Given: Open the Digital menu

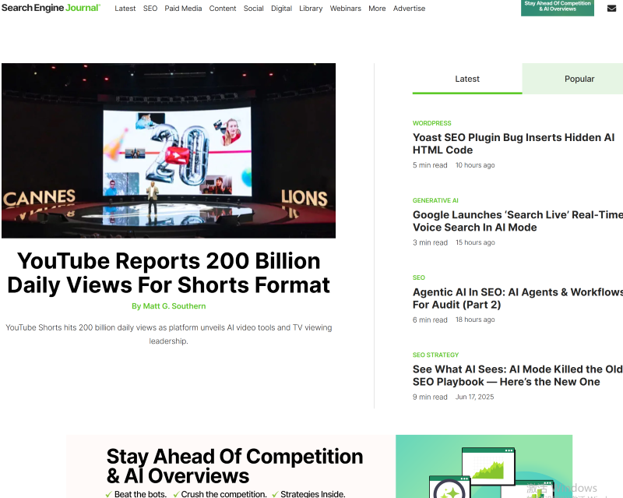Looking at the screenshot, I should click(x=281, y=9).
